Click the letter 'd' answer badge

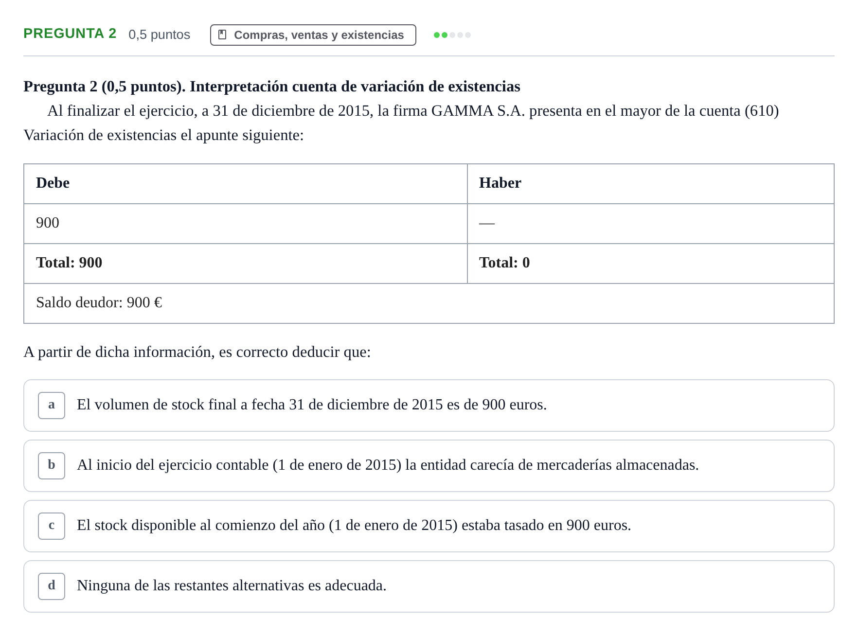pyautogui.click(x=52, y=586)
